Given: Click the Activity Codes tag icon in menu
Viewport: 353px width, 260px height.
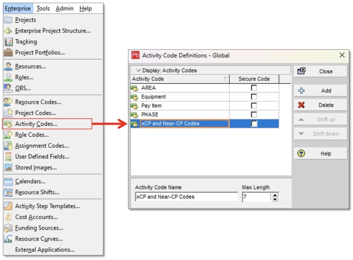Looking at the screenshot, I should (x=8, y=124).
